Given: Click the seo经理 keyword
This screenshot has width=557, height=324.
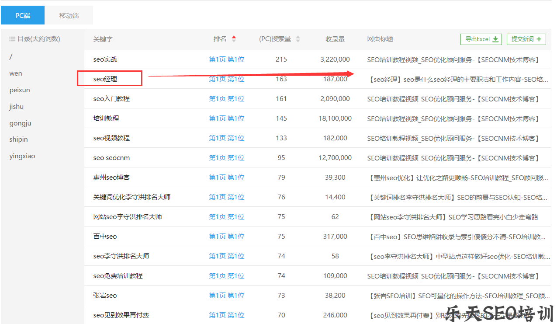Looking at the screenshot, I should (x=105, y=79).
